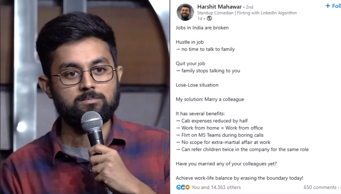Click 'Have you married any of your colleagues yet?'
Image resolution: width=341 pixels, height=194 pixels.
coord(226,164)
